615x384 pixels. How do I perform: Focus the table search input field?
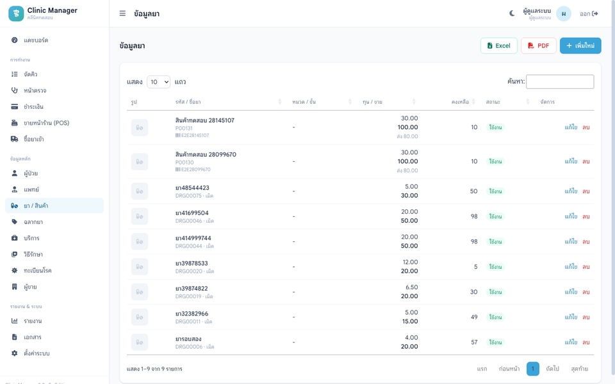(x=560, y=81)
